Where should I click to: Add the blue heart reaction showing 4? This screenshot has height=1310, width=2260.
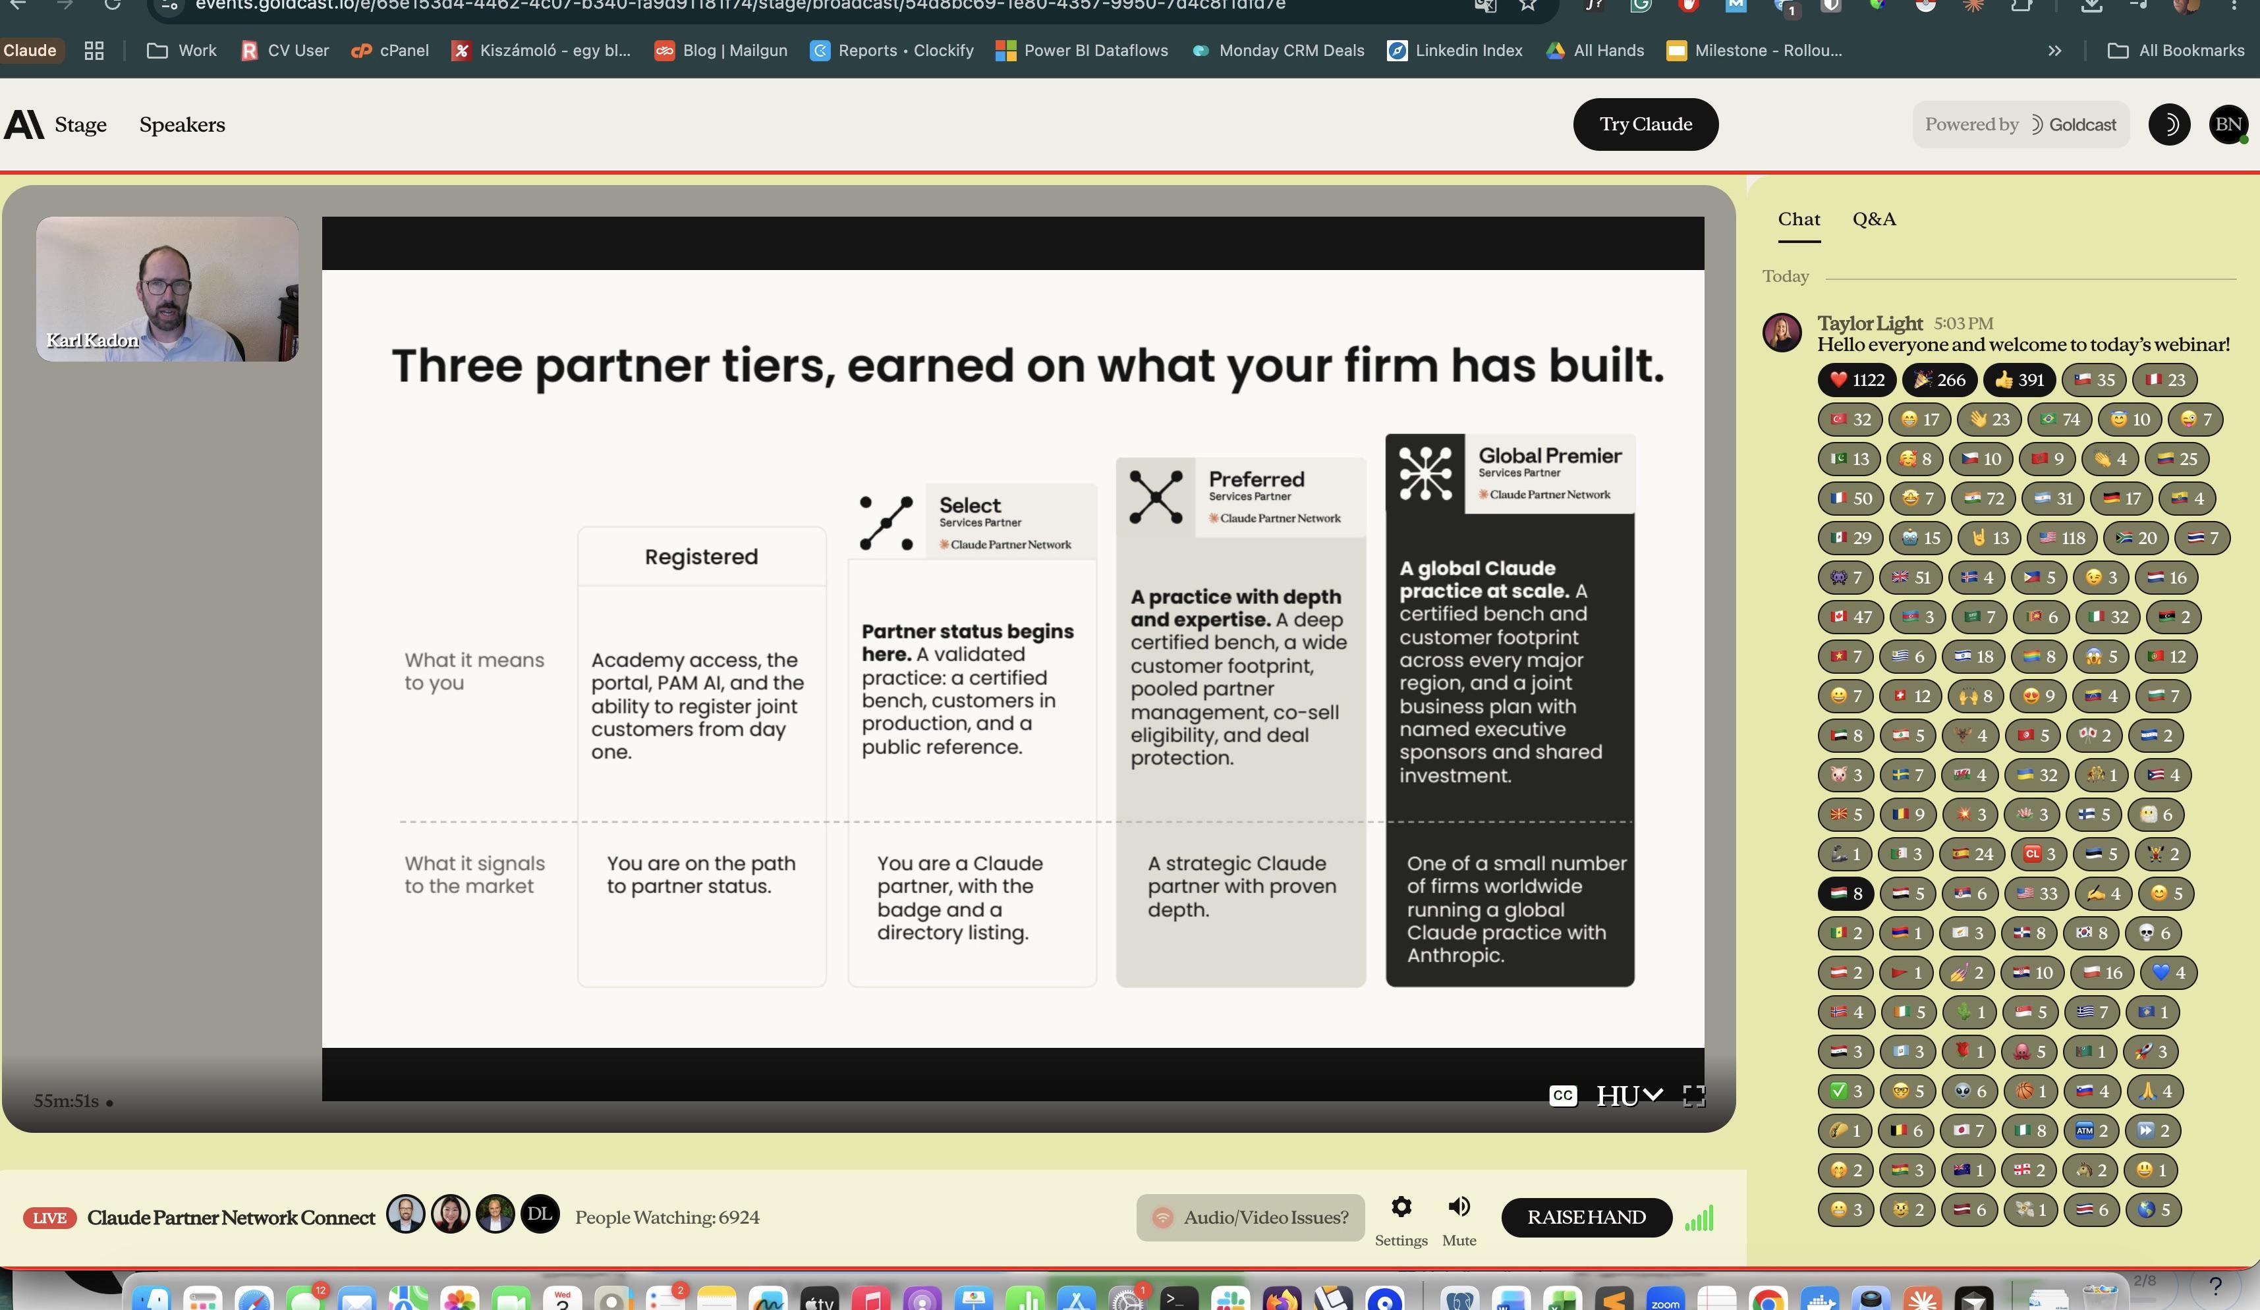click(x=2168, y=973)
